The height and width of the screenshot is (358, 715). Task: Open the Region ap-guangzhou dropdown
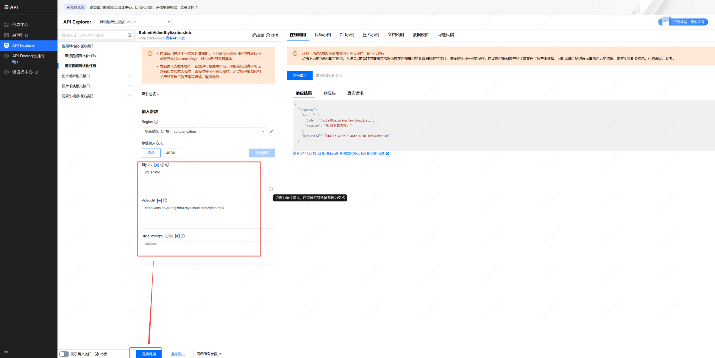(204, 132)
